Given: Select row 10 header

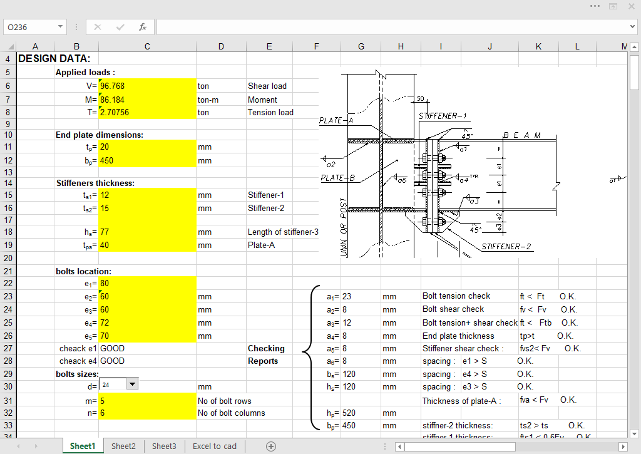Looking at the screenshot, I should click(x=8, y=135).
